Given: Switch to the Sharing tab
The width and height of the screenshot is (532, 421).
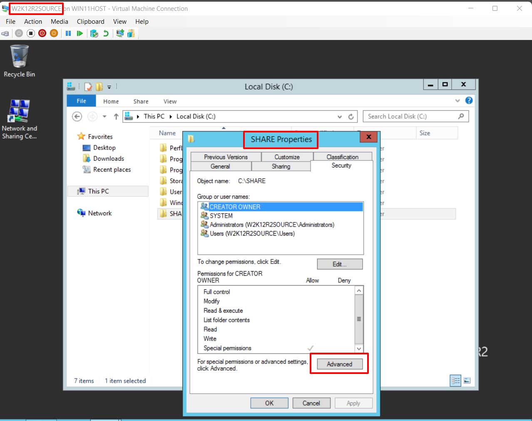Looking at the screenshot, I should 281,166.
